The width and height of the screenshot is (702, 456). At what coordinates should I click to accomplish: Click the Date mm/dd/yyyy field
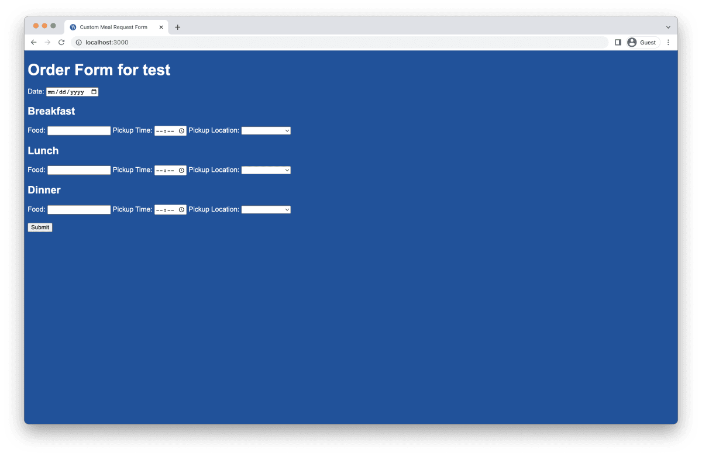click(73, 92)
